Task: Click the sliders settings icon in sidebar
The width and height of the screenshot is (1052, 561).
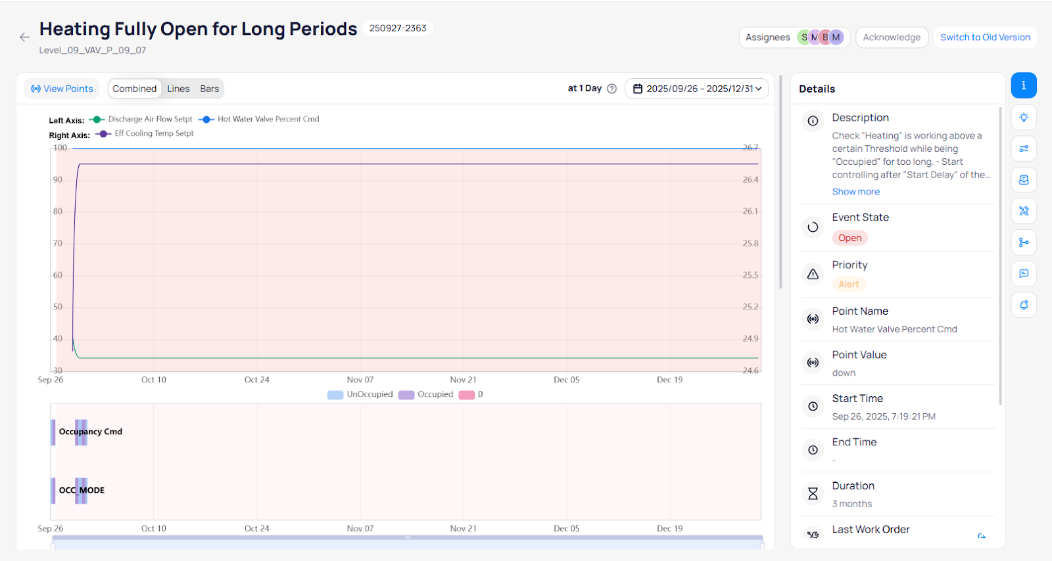Action: (1024, 148)
